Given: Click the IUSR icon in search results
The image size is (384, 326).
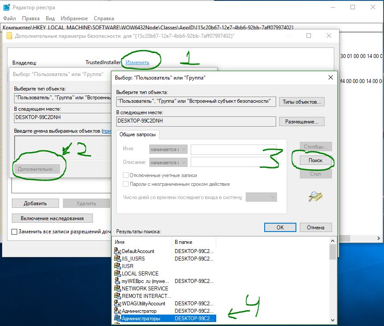Looking at the screenshot, I should 118,266.
